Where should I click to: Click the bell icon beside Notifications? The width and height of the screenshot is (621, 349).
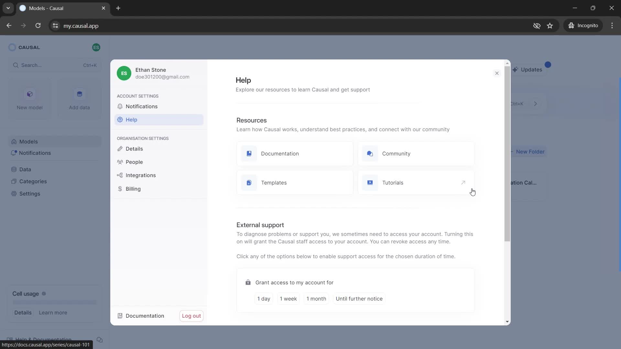click(x=120, y=106)
